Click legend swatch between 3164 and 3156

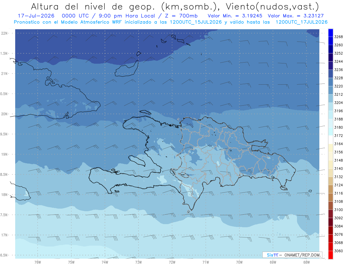tap(331, 148)
